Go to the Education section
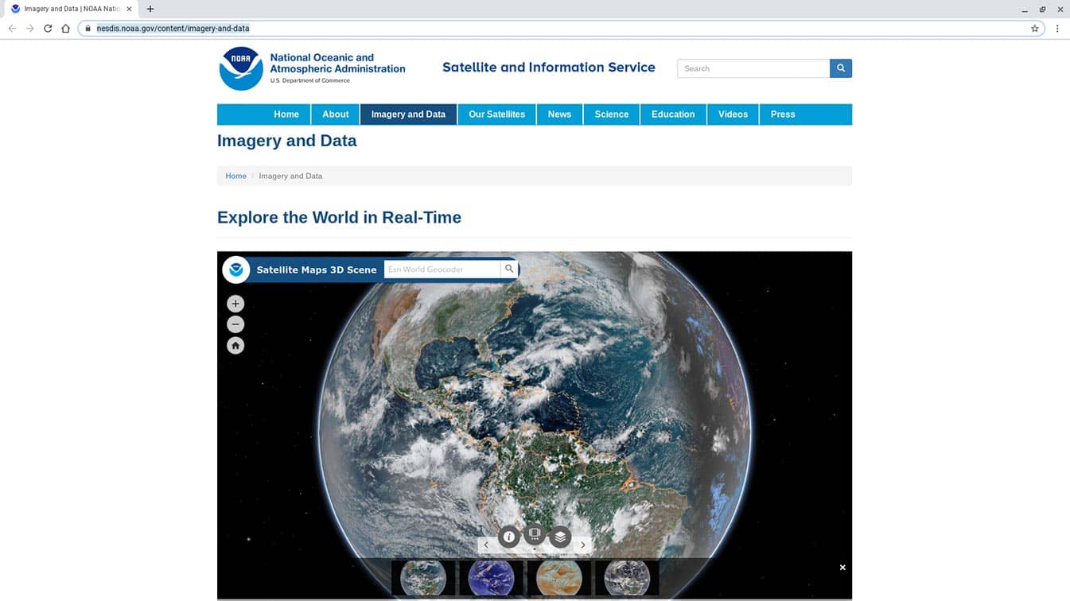 673,114
